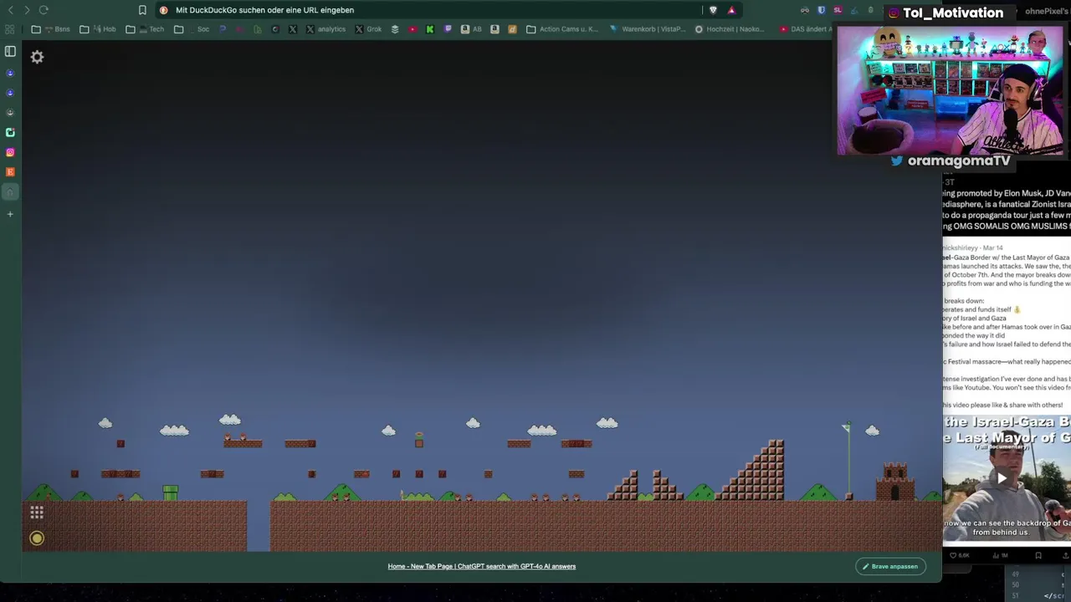Open the Brave Shields lion icon
This screenshot has height=602, width=1071.
point(713,10)
